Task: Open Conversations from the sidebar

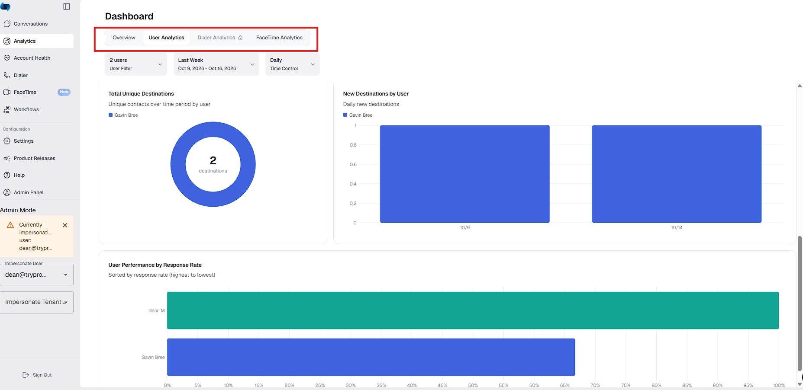Action: (x=31, y=24)
